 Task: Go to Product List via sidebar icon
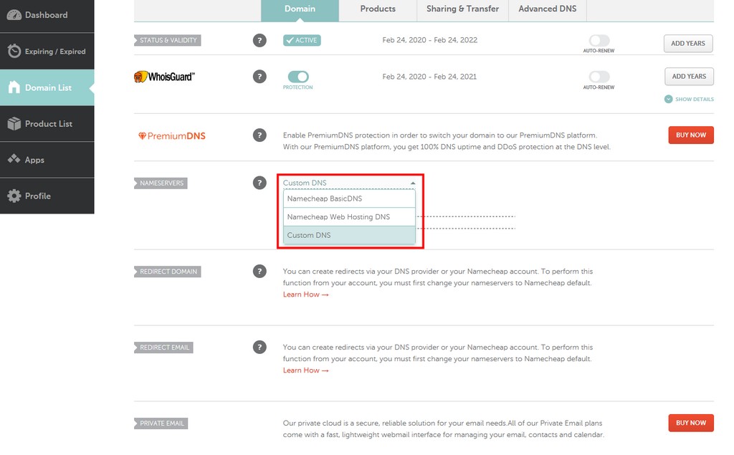(x=47, y=123)
